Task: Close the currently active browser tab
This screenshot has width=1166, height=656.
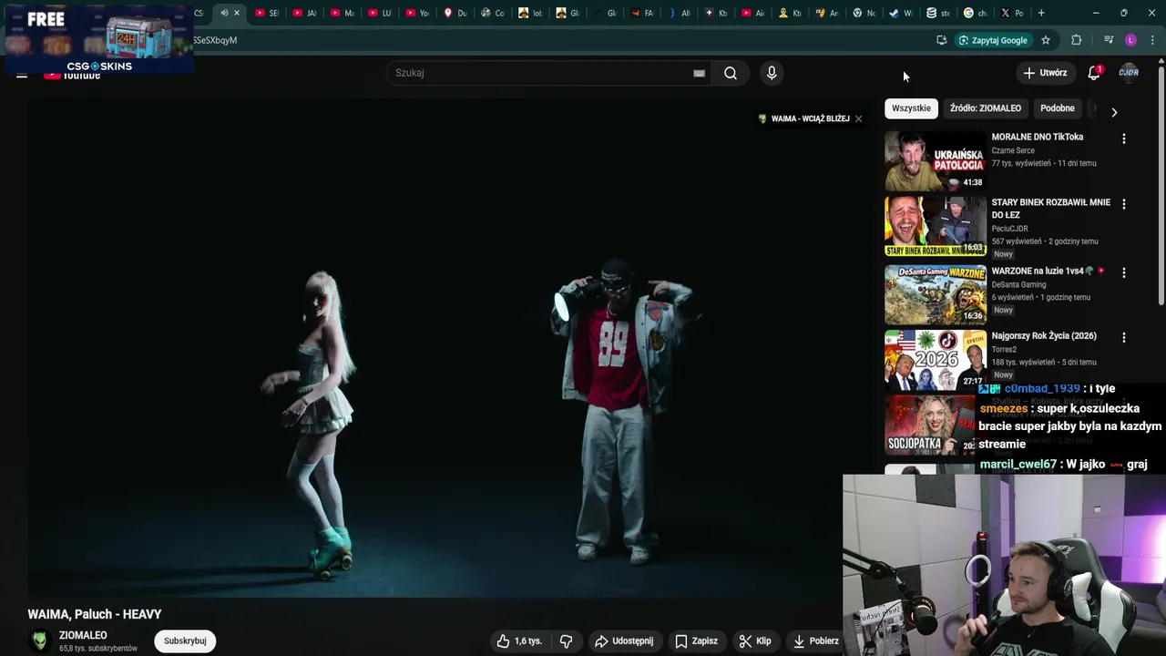Action: point(237,13)
